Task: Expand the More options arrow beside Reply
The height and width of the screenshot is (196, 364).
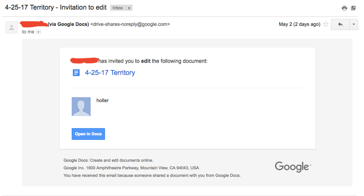Action: coord(354,24)
